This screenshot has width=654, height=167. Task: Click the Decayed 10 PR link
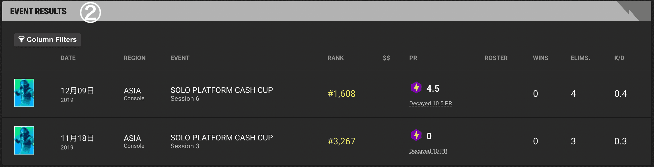tap(428, 151)
